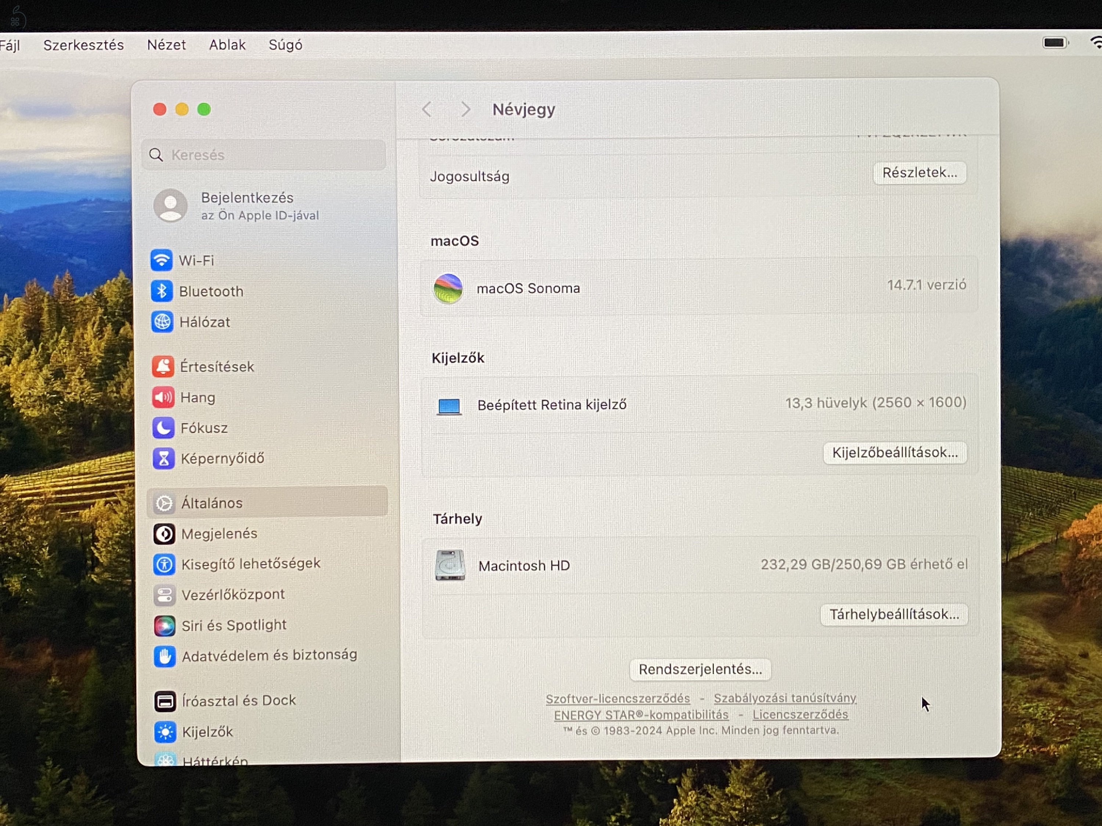Click the Tárhely section heading
The height and width of the screenshot is (826, 1102).
click(x=457, y=519)
